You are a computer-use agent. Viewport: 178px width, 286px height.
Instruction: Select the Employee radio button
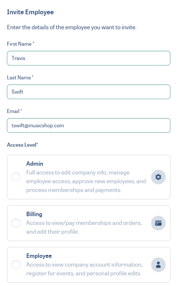16,265
